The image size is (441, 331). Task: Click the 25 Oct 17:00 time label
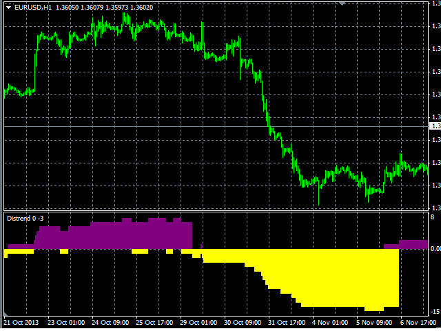pos(154,323)
